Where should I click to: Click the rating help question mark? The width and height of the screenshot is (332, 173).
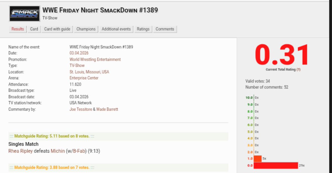298,70
